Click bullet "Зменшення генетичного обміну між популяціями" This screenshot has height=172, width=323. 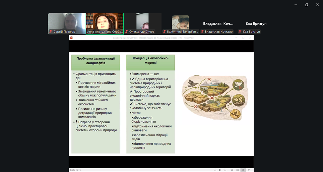click(97, 93)
